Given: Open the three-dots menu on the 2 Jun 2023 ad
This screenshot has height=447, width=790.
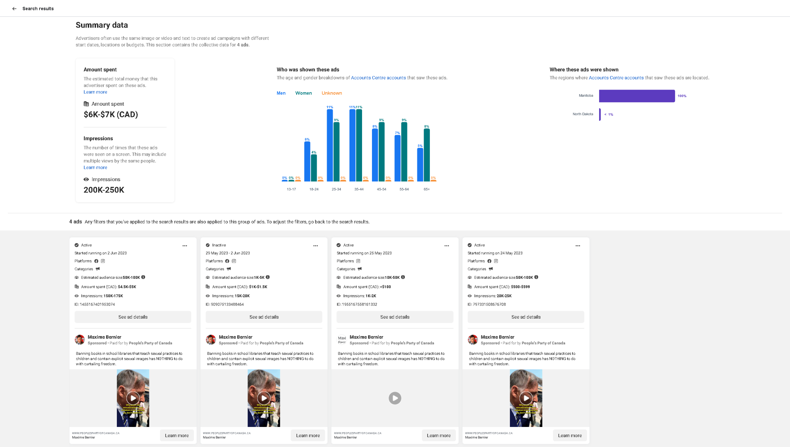Looking at the screenshot, I should click(x=185, y=246).
